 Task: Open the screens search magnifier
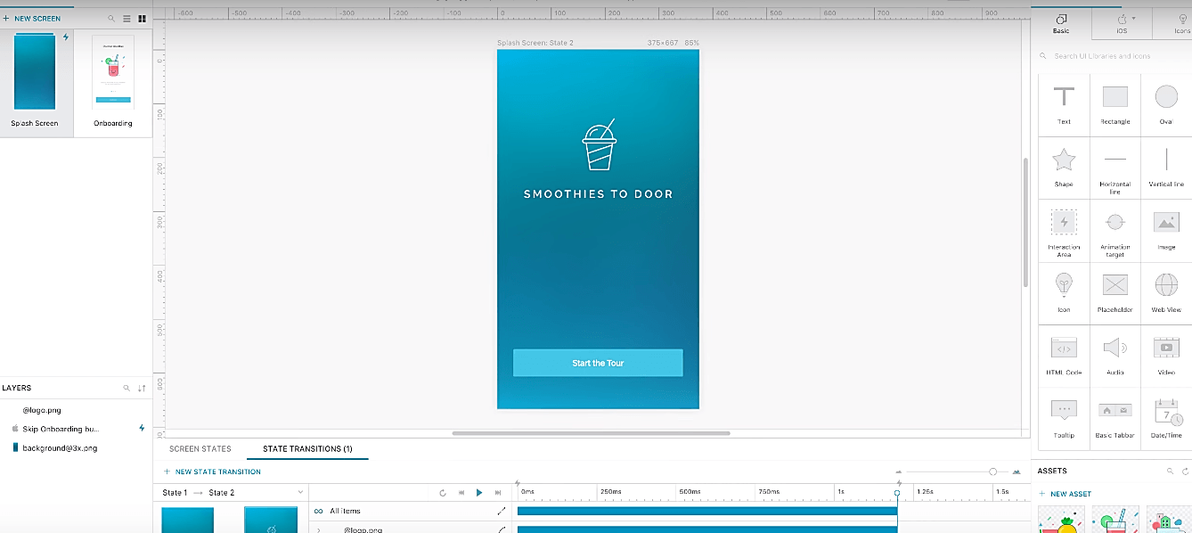point(110,18)
